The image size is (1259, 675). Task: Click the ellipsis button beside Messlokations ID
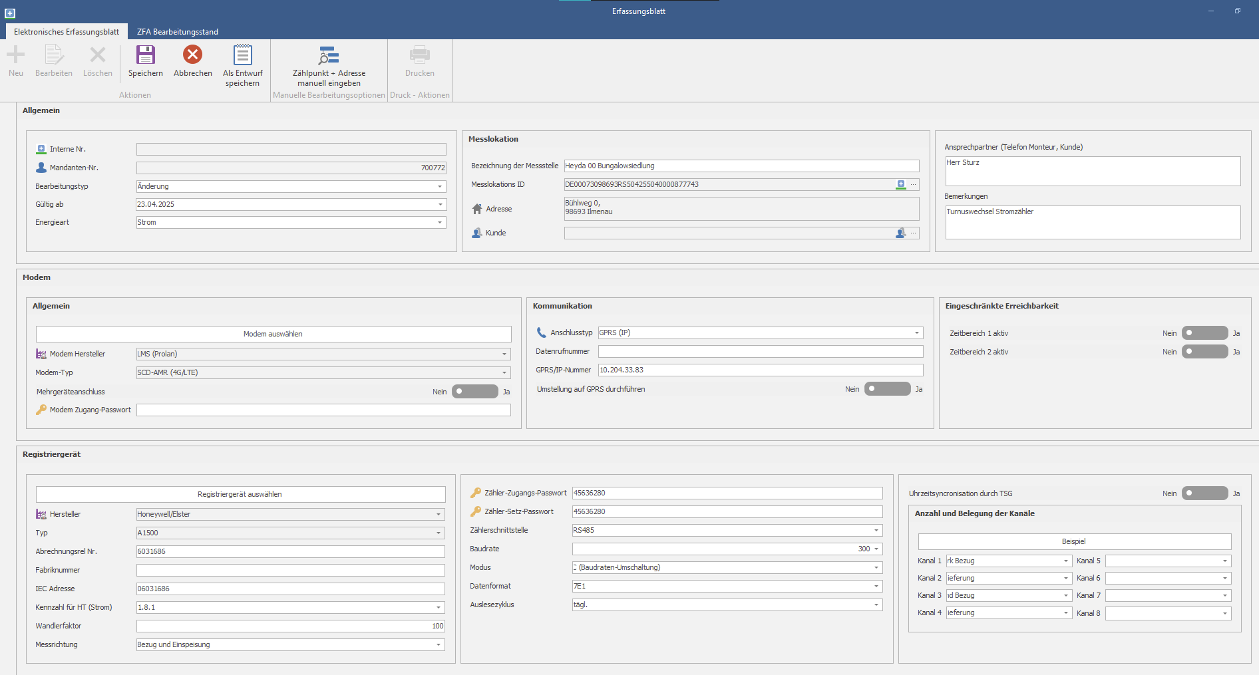pyautogui.click(x=914, y=184)
